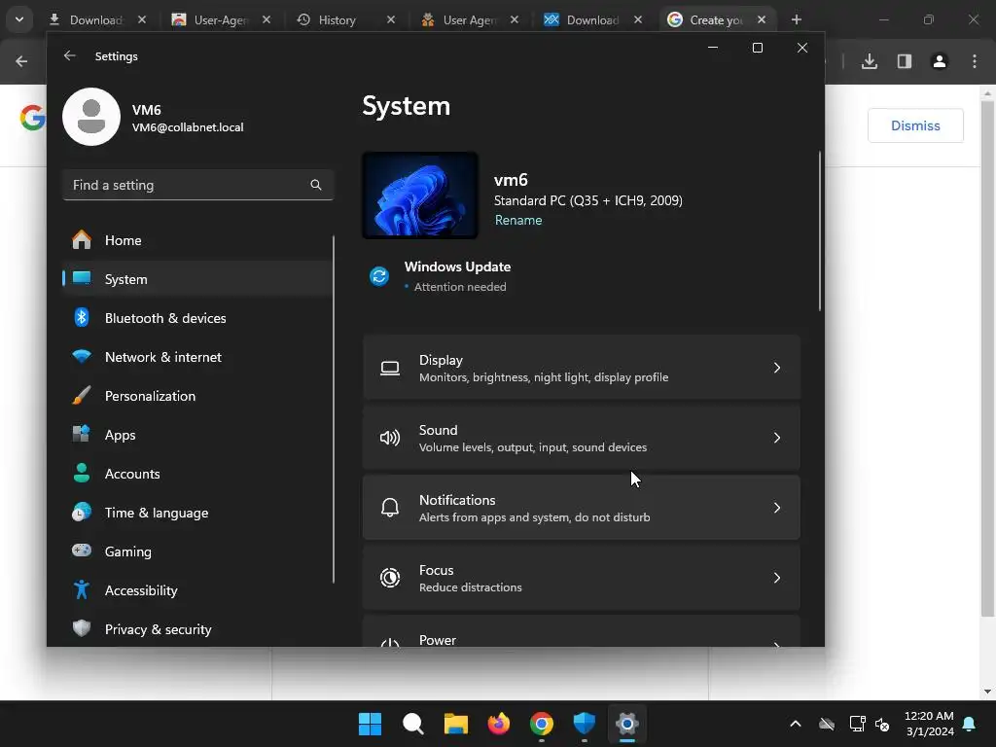The image size is (996, 747).
Task: Expand the Focus chevron arrow
Action: (777, 578)
